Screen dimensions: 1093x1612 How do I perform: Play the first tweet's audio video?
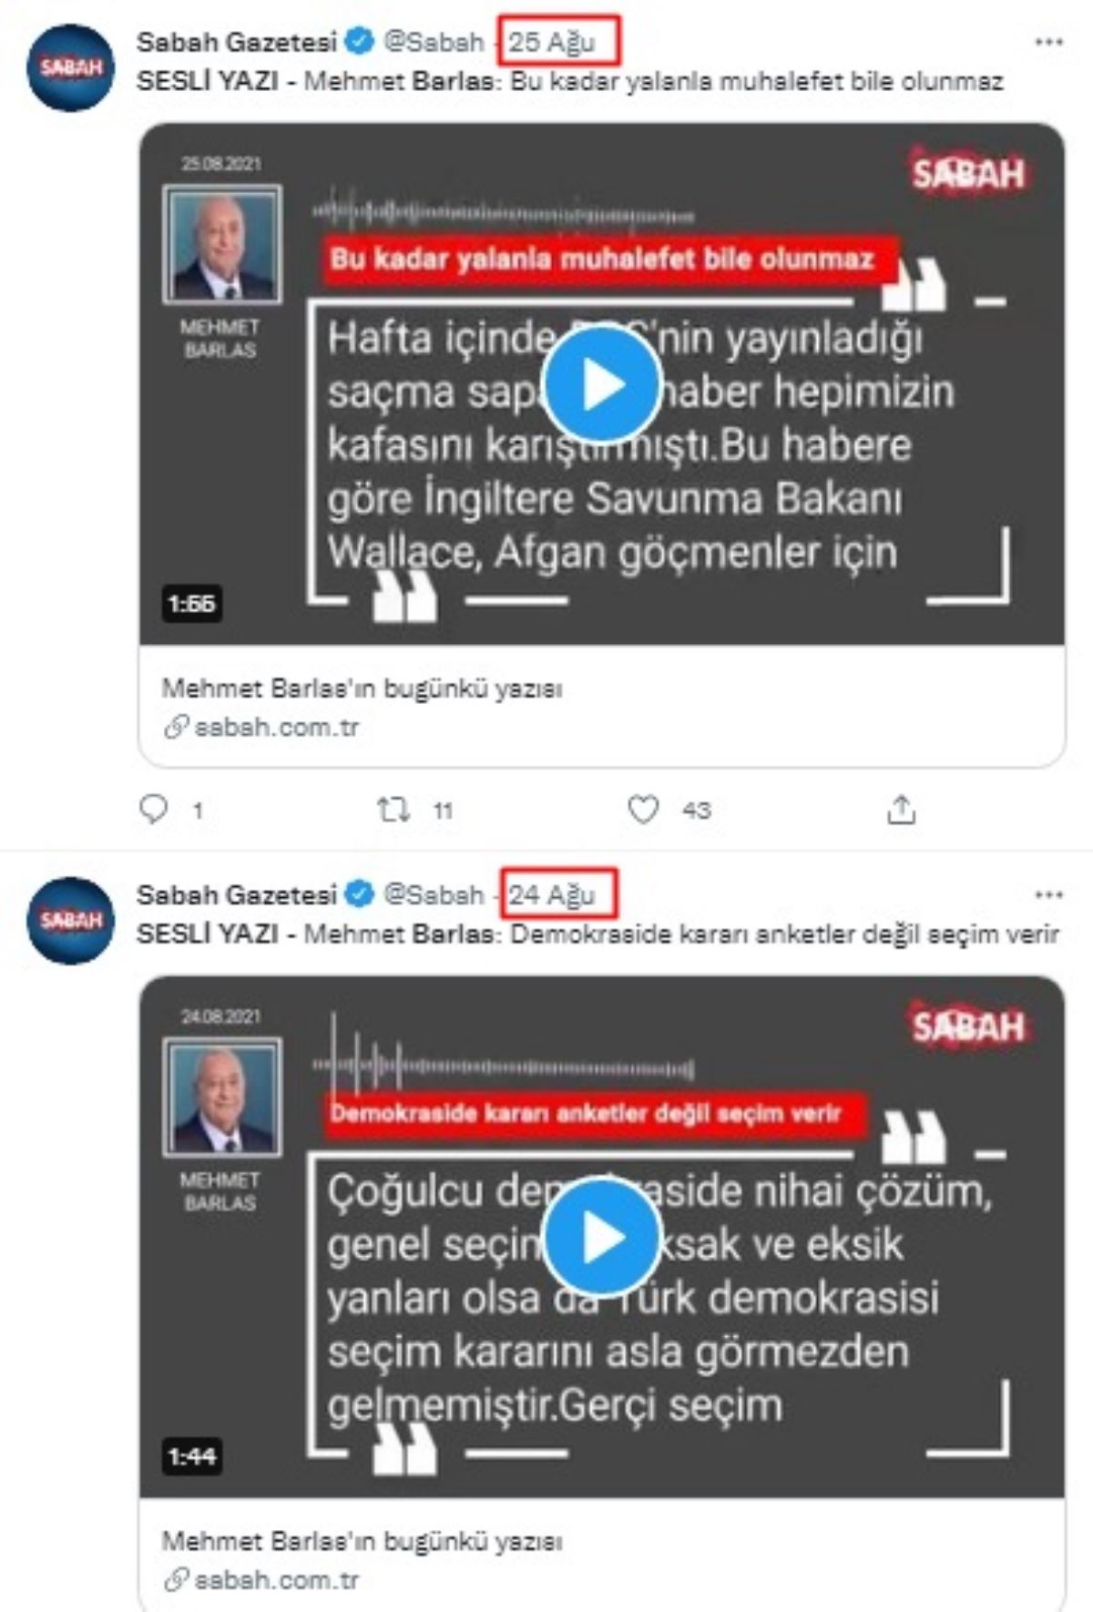coord(601,385)
